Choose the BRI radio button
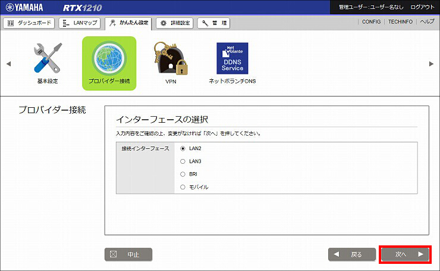This screenshot has height=271, width=440. tap(183, 175)
